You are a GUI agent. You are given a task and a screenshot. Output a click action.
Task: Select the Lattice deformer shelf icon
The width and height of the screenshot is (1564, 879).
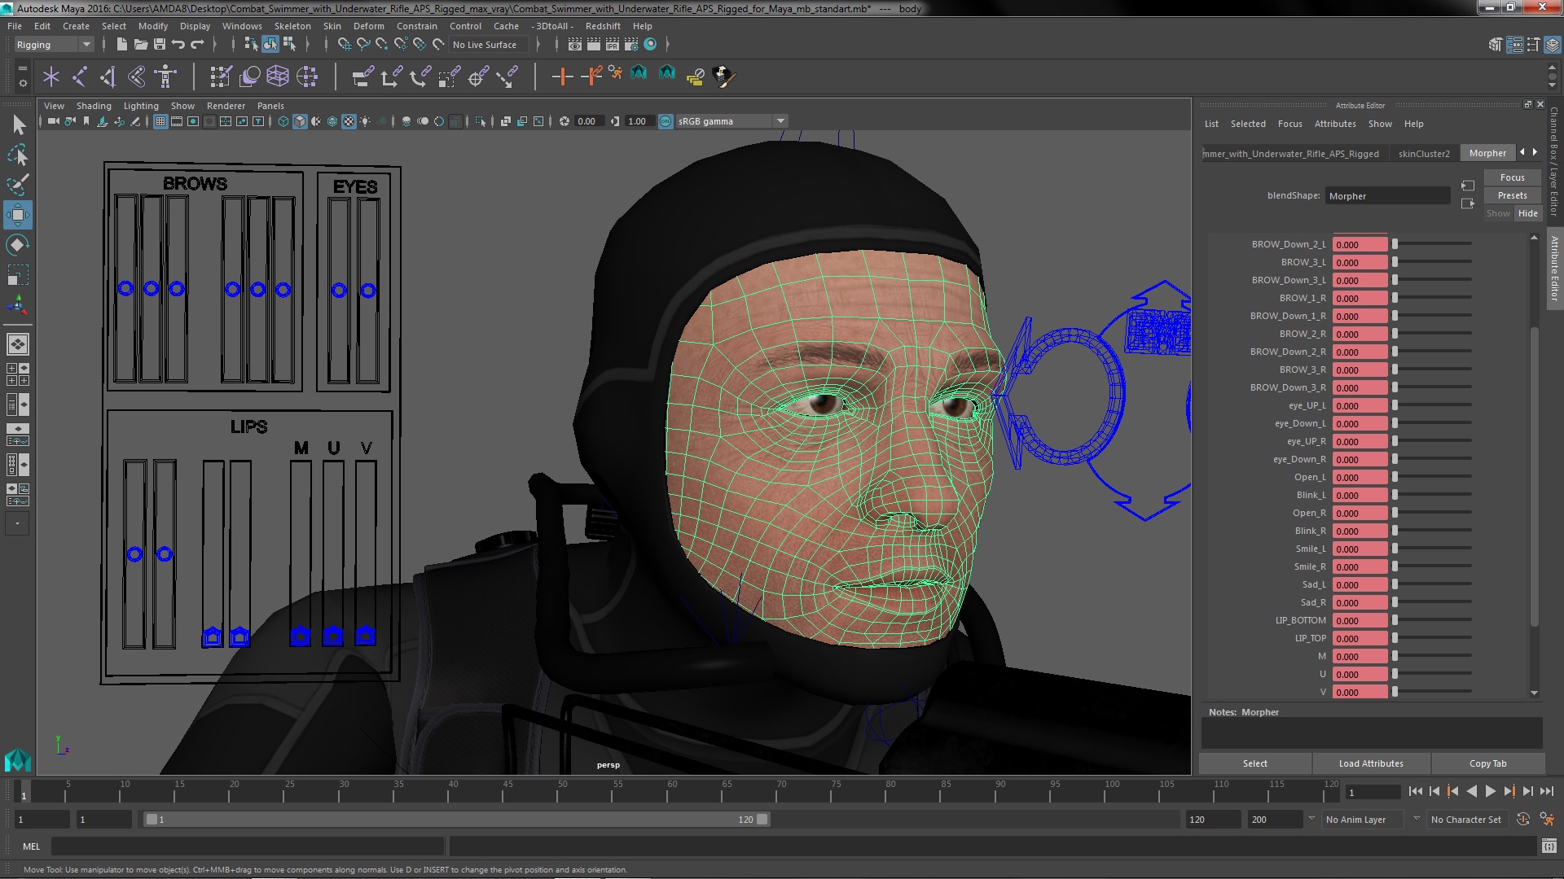(278, 77)
